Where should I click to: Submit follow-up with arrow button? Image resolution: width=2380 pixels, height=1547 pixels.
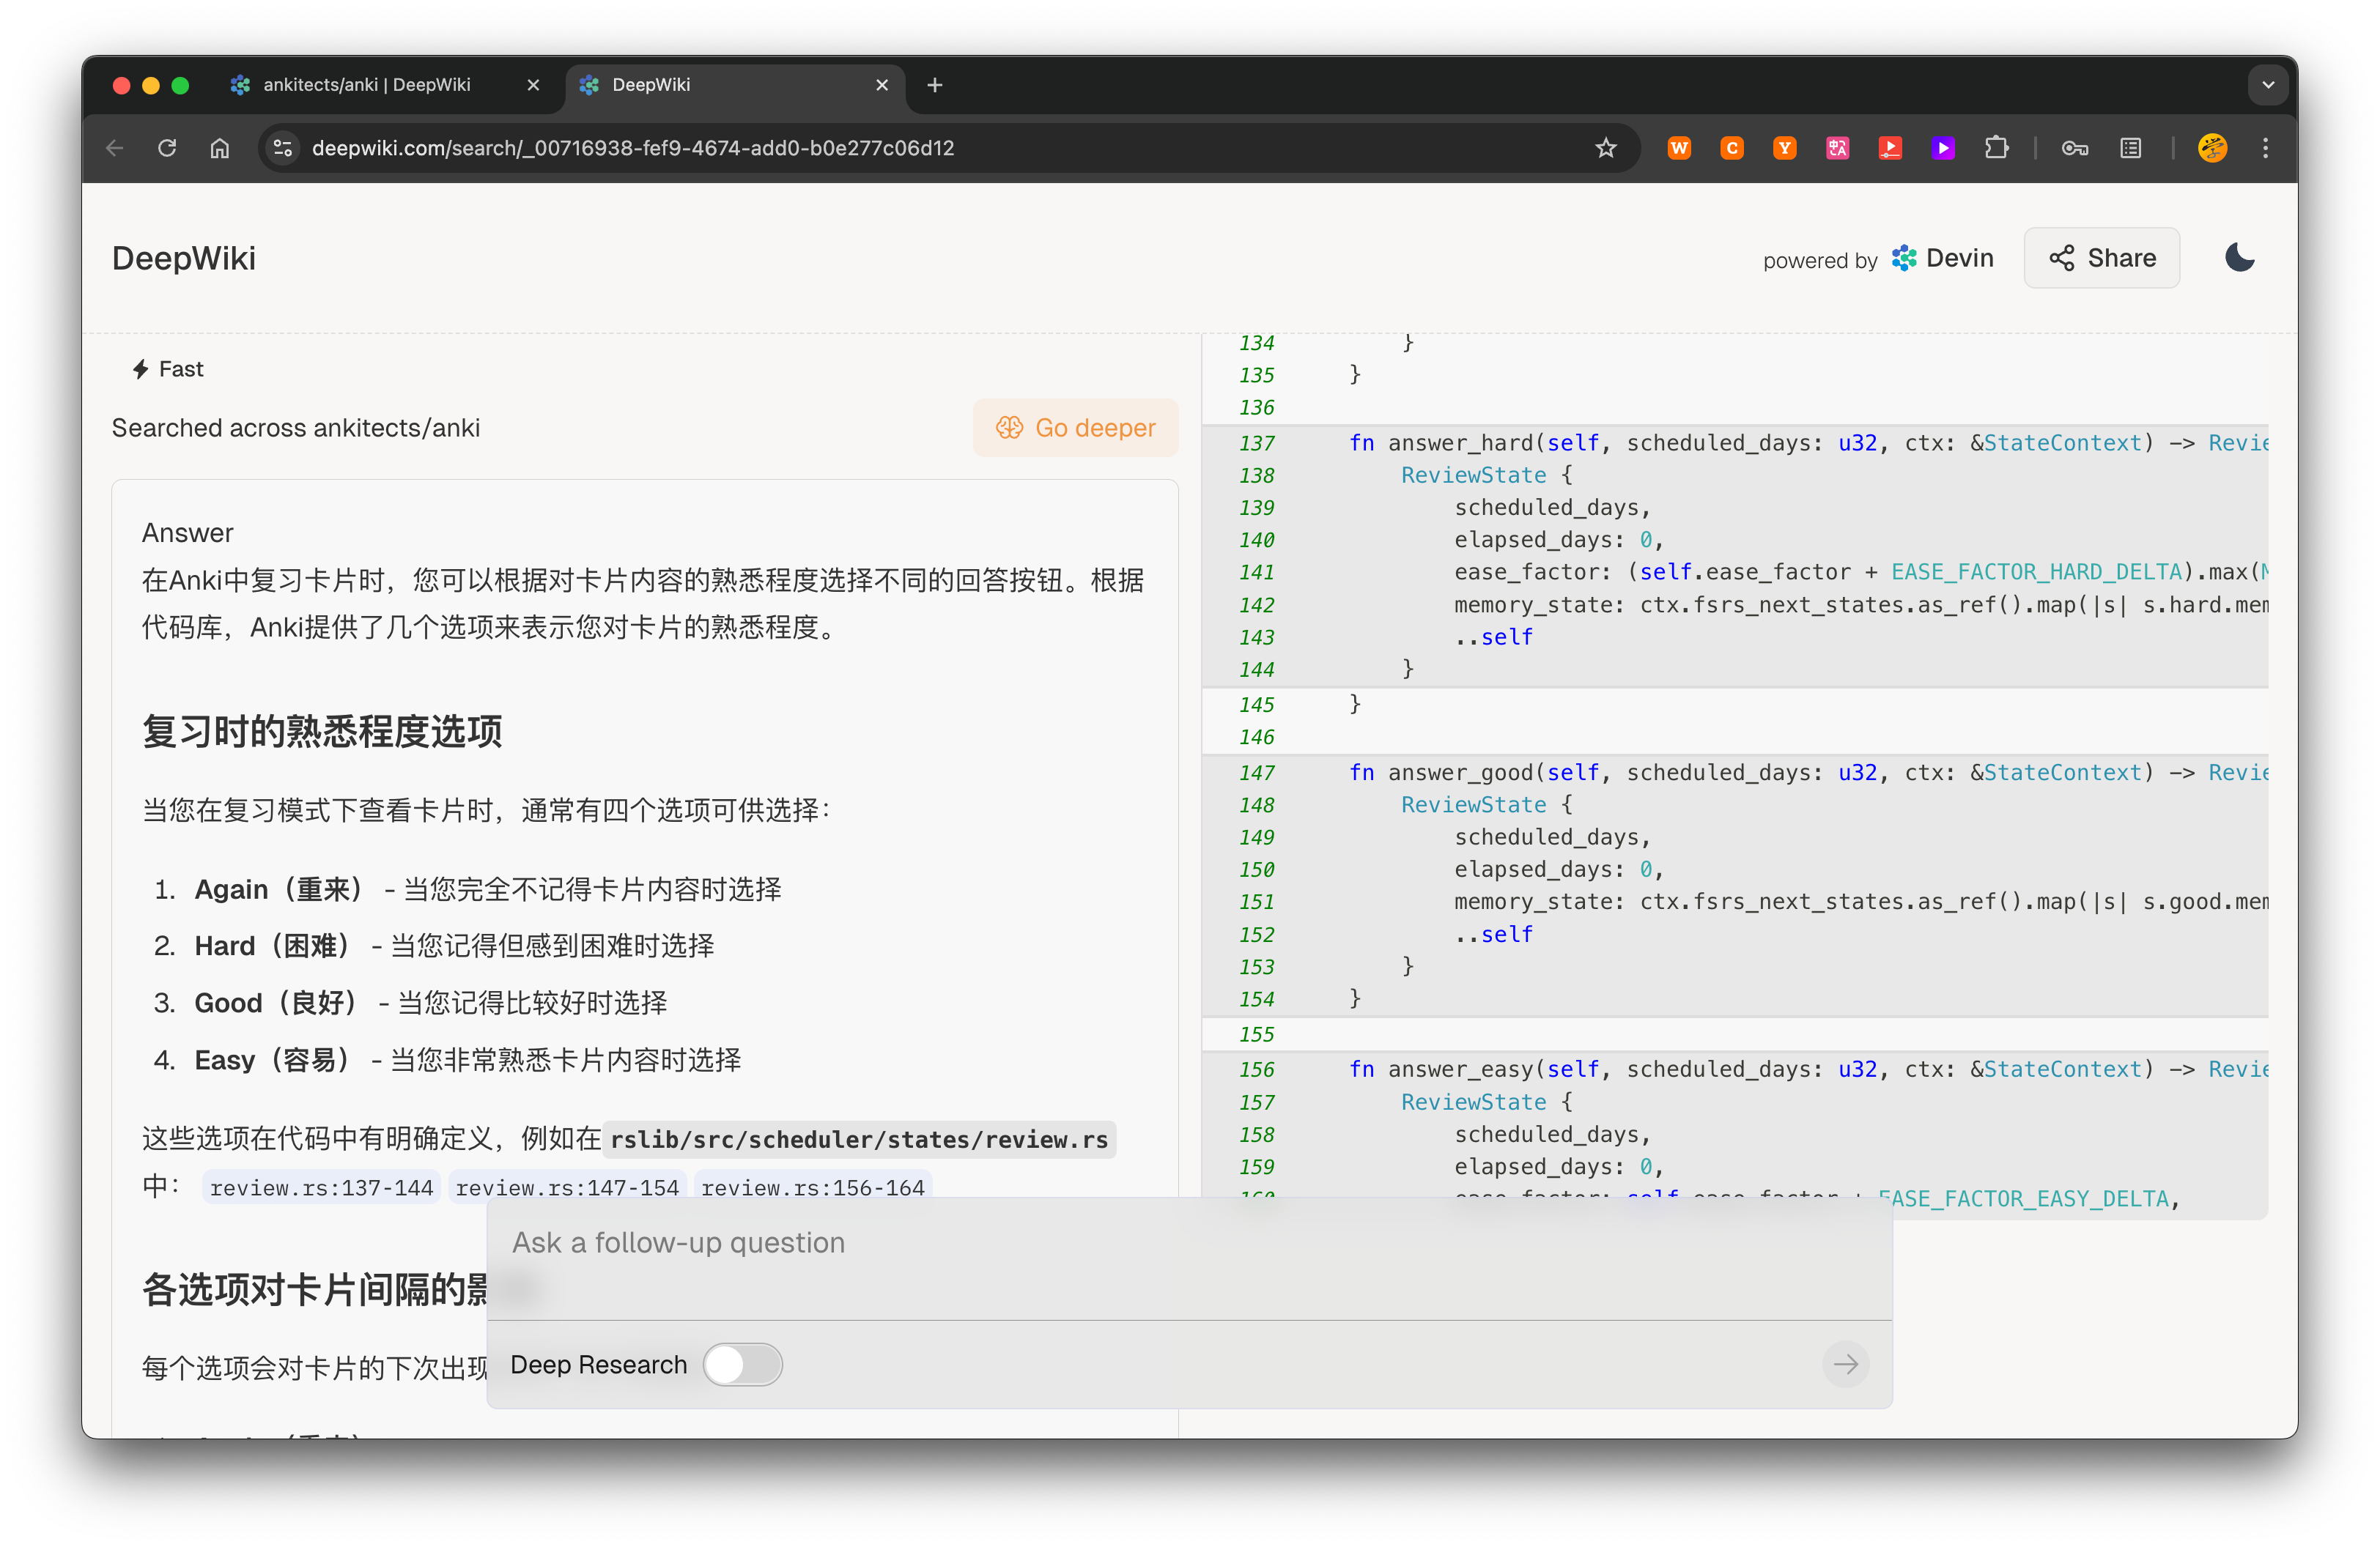[x=1846, y=1364]
